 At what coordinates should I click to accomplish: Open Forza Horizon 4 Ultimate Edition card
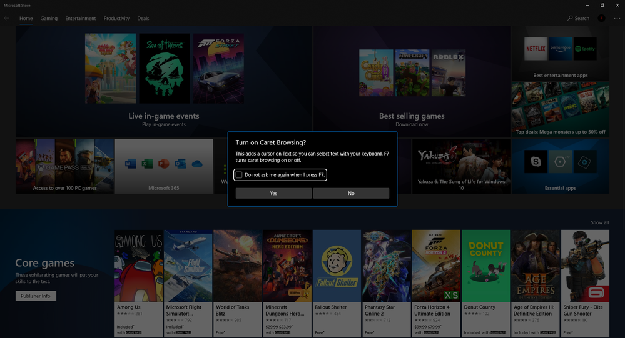436,284
